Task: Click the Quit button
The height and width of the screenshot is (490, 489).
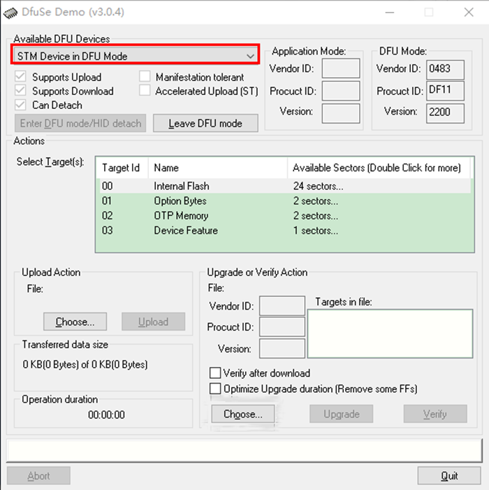Action: (x=449, y=475)
